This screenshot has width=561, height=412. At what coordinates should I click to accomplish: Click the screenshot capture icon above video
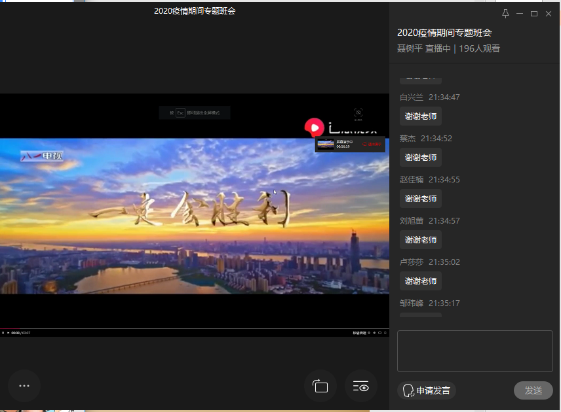(358, 113)
